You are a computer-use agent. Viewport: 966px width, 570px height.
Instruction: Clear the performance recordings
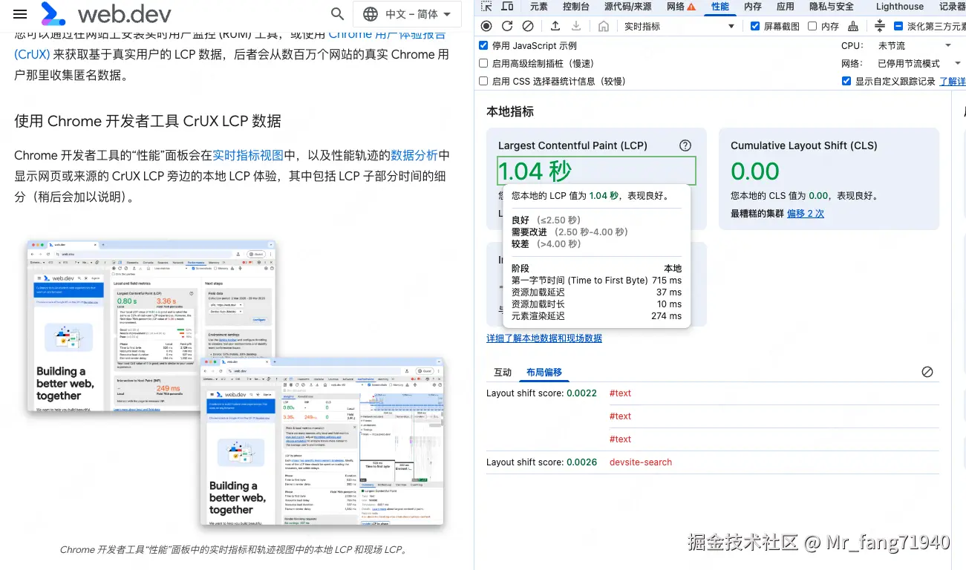[528, 24]
